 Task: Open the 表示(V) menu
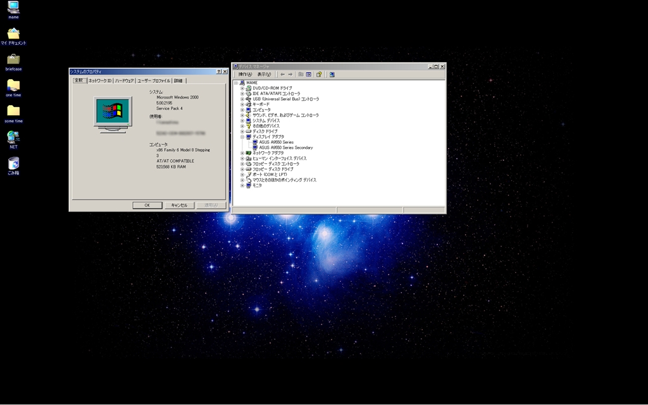tap(264, 75)
